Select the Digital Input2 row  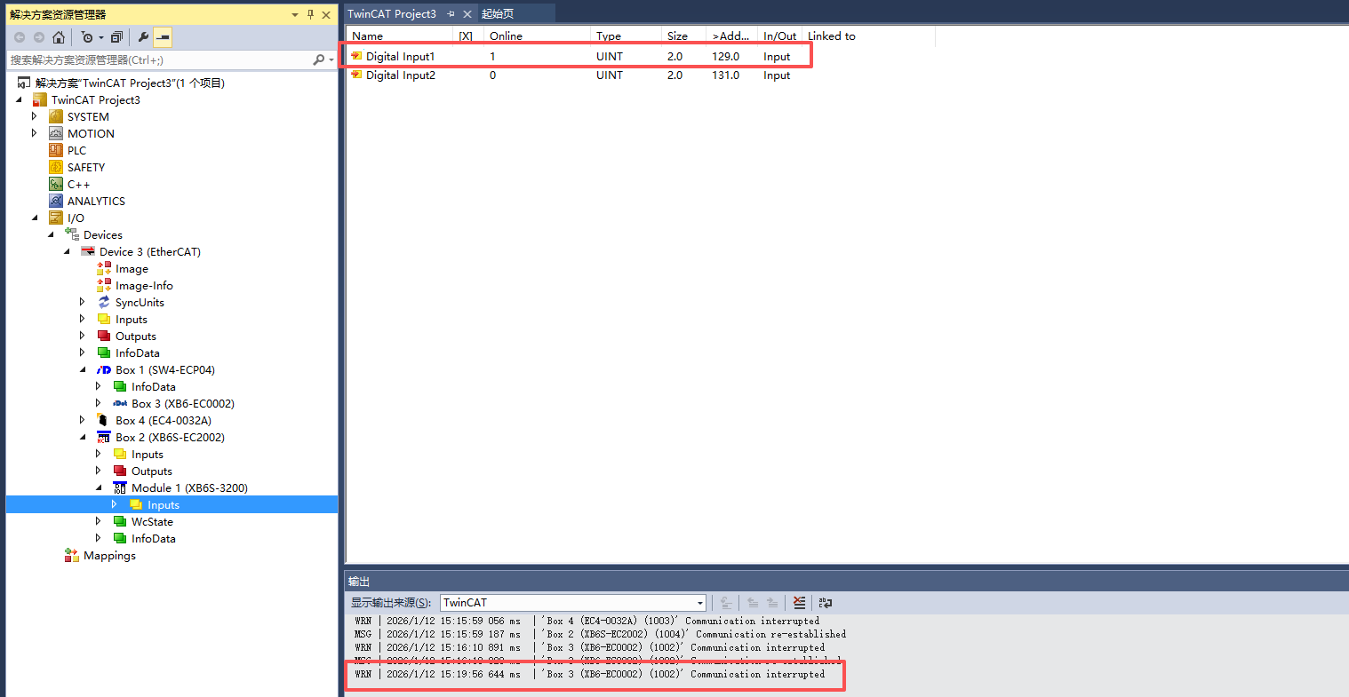coord(400,75)
